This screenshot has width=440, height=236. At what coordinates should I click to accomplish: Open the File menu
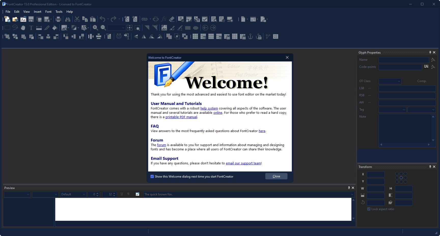pos(8,12)
